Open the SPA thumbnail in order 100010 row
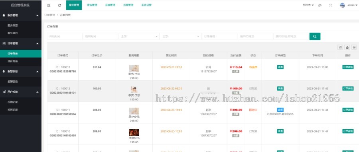 click(x=134, y=133)
